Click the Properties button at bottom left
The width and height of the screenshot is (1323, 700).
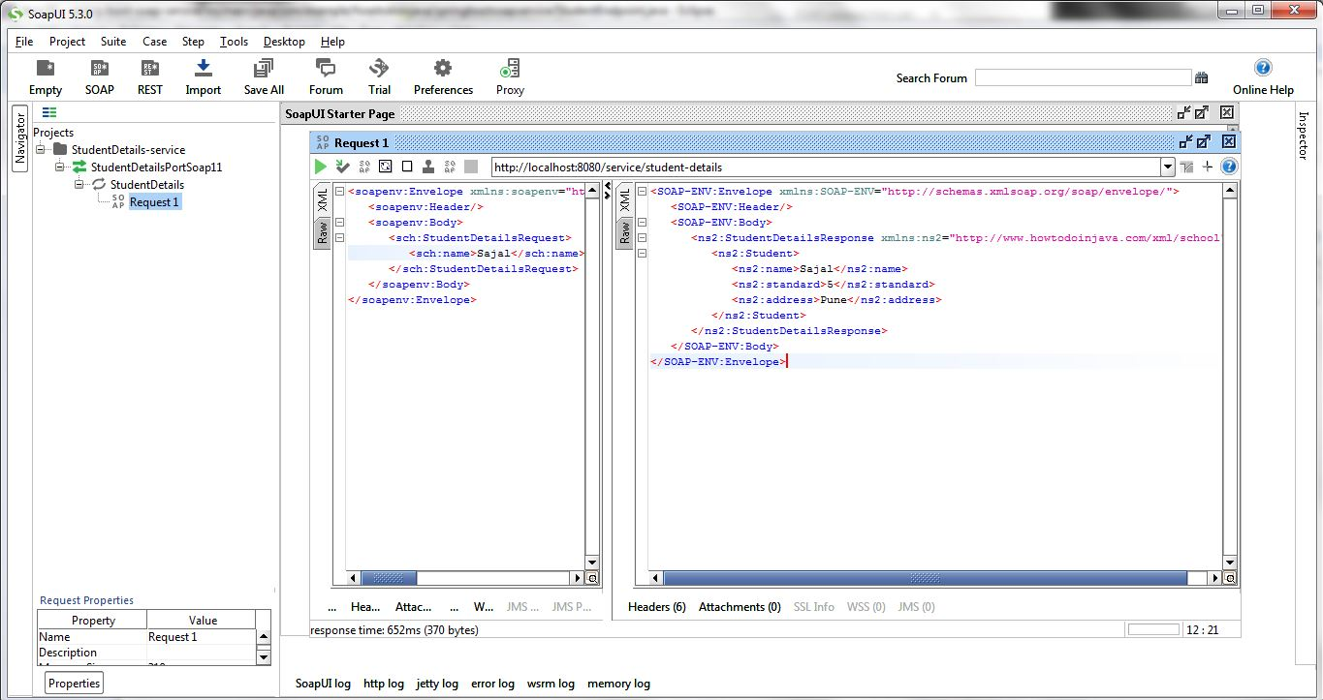click(73, 683)
